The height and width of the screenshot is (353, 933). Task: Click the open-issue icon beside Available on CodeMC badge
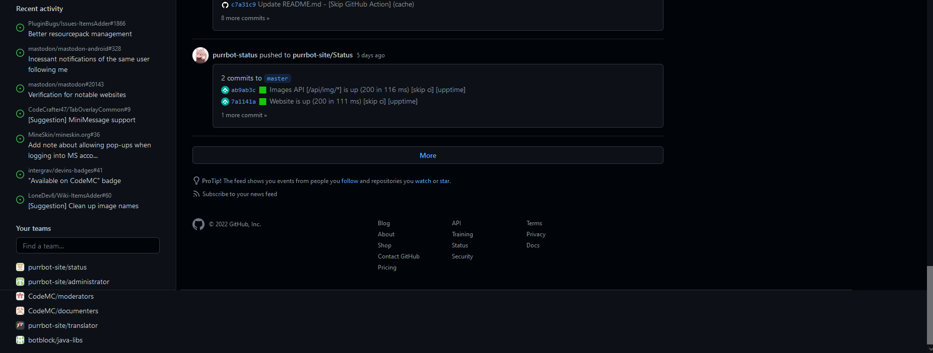pyautogui.click(x=20, y=174)
